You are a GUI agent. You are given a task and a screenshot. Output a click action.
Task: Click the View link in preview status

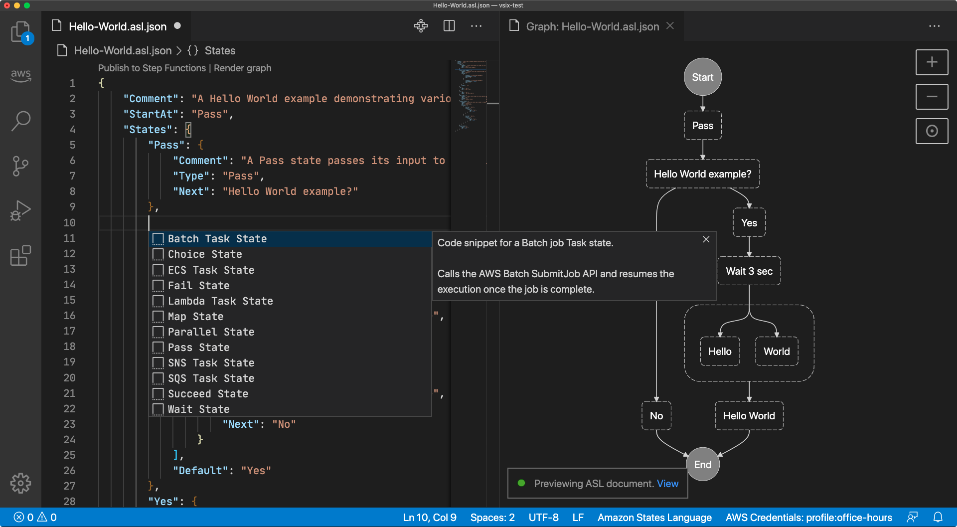click(667, 484)
